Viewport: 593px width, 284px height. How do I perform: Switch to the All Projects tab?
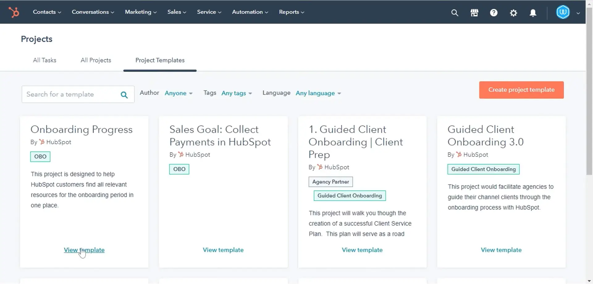tap(96, 60)
